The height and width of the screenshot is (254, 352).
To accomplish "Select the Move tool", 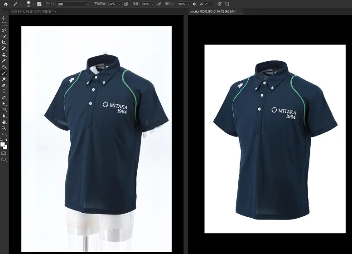I will (4, 18).
